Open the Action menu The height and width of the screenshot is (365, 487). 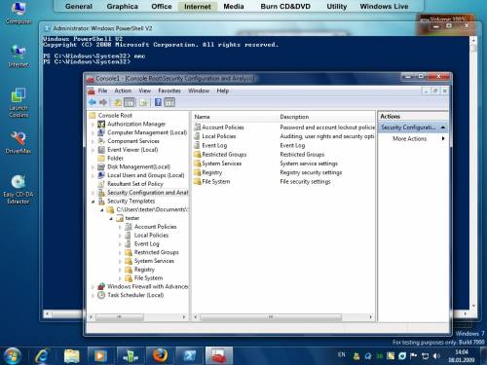123,91
